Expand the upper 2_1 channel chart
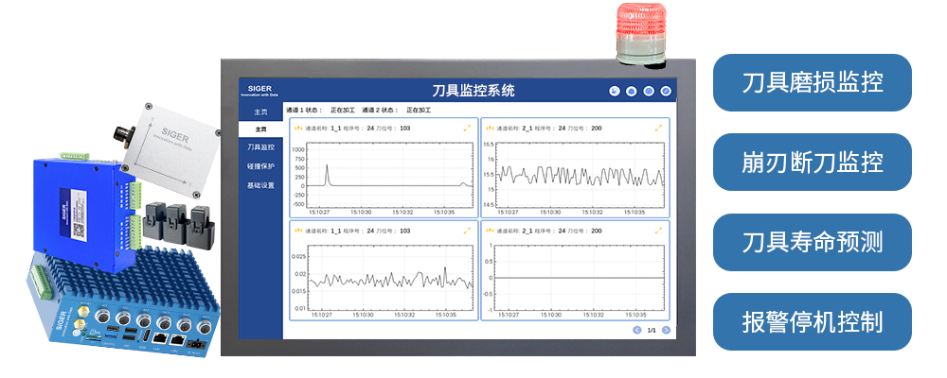The image size is (947, 378). (x=658, y=128)
